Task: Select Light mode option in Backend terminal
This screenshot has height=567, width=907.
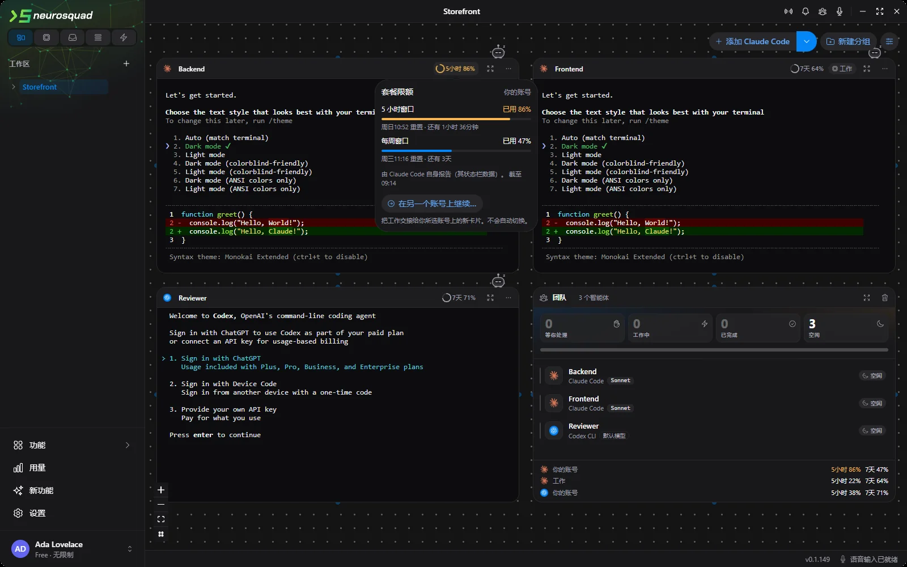Action: tap(205, 155)
